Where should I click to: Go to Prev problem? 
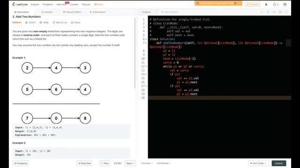coord(105,163)
